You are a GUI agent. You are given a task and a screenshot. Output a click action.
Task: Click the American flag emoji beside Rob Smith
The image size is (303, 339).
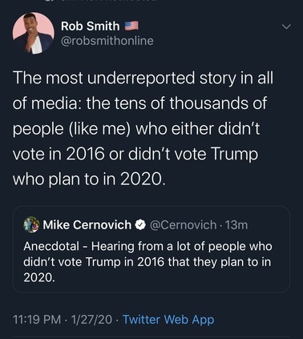(131, 26)
